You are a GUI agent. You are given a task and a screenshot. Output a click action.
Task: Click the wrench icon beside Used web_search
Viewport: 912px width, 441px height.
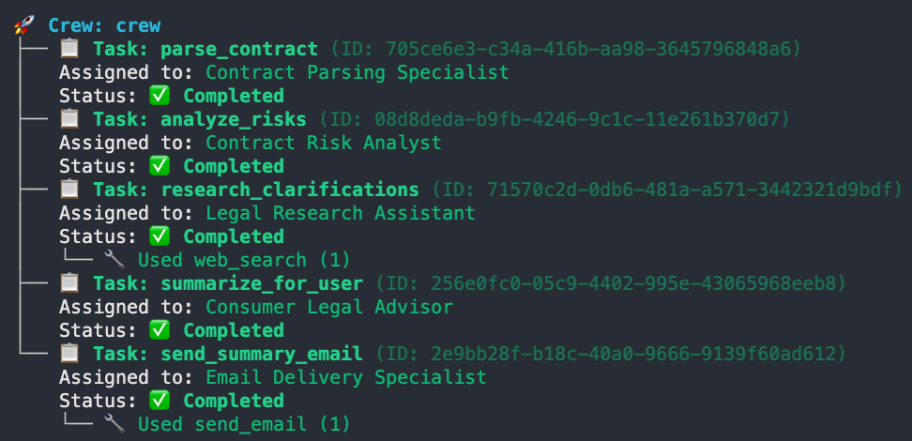[x=114, y=260]
